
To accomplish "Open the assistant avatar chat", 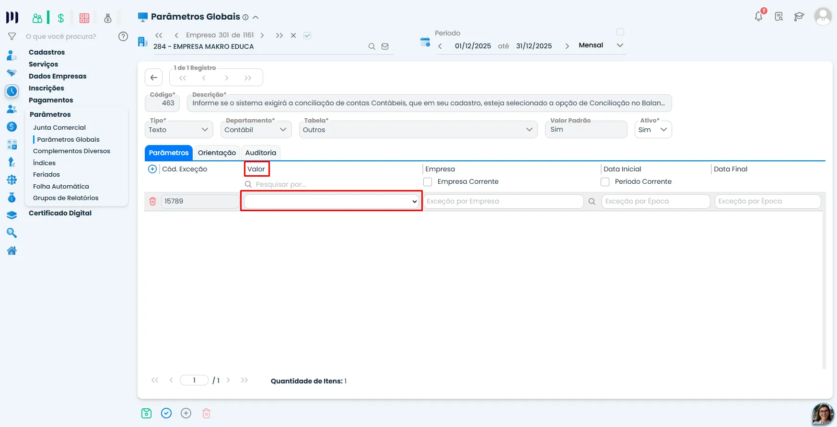I will point(823,414).
